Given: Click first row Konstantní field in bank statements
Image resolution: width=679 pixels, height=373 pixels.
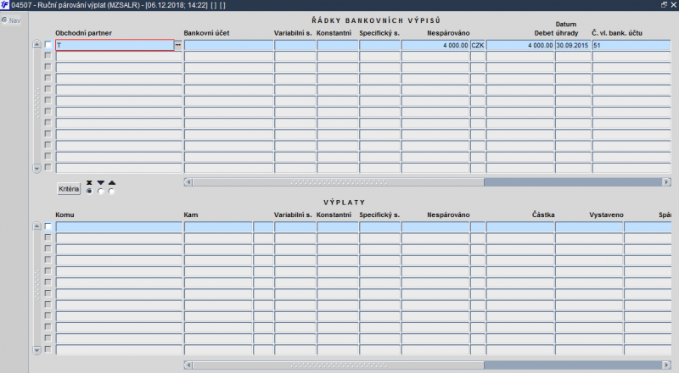Looking at the screenshot, I should [x=337, y=45].
